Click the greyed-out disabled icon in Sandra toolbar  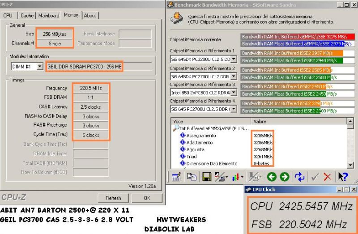click(x=253, y=177)
